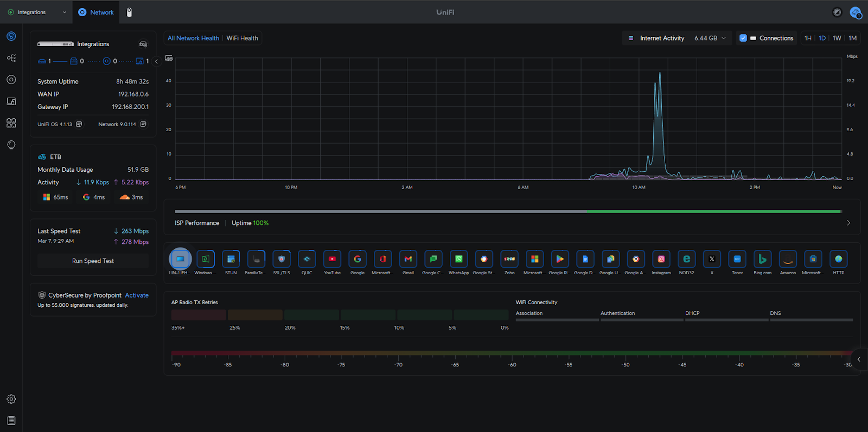
Task: Open the Protect app icon in header
Action: (129, 12)
